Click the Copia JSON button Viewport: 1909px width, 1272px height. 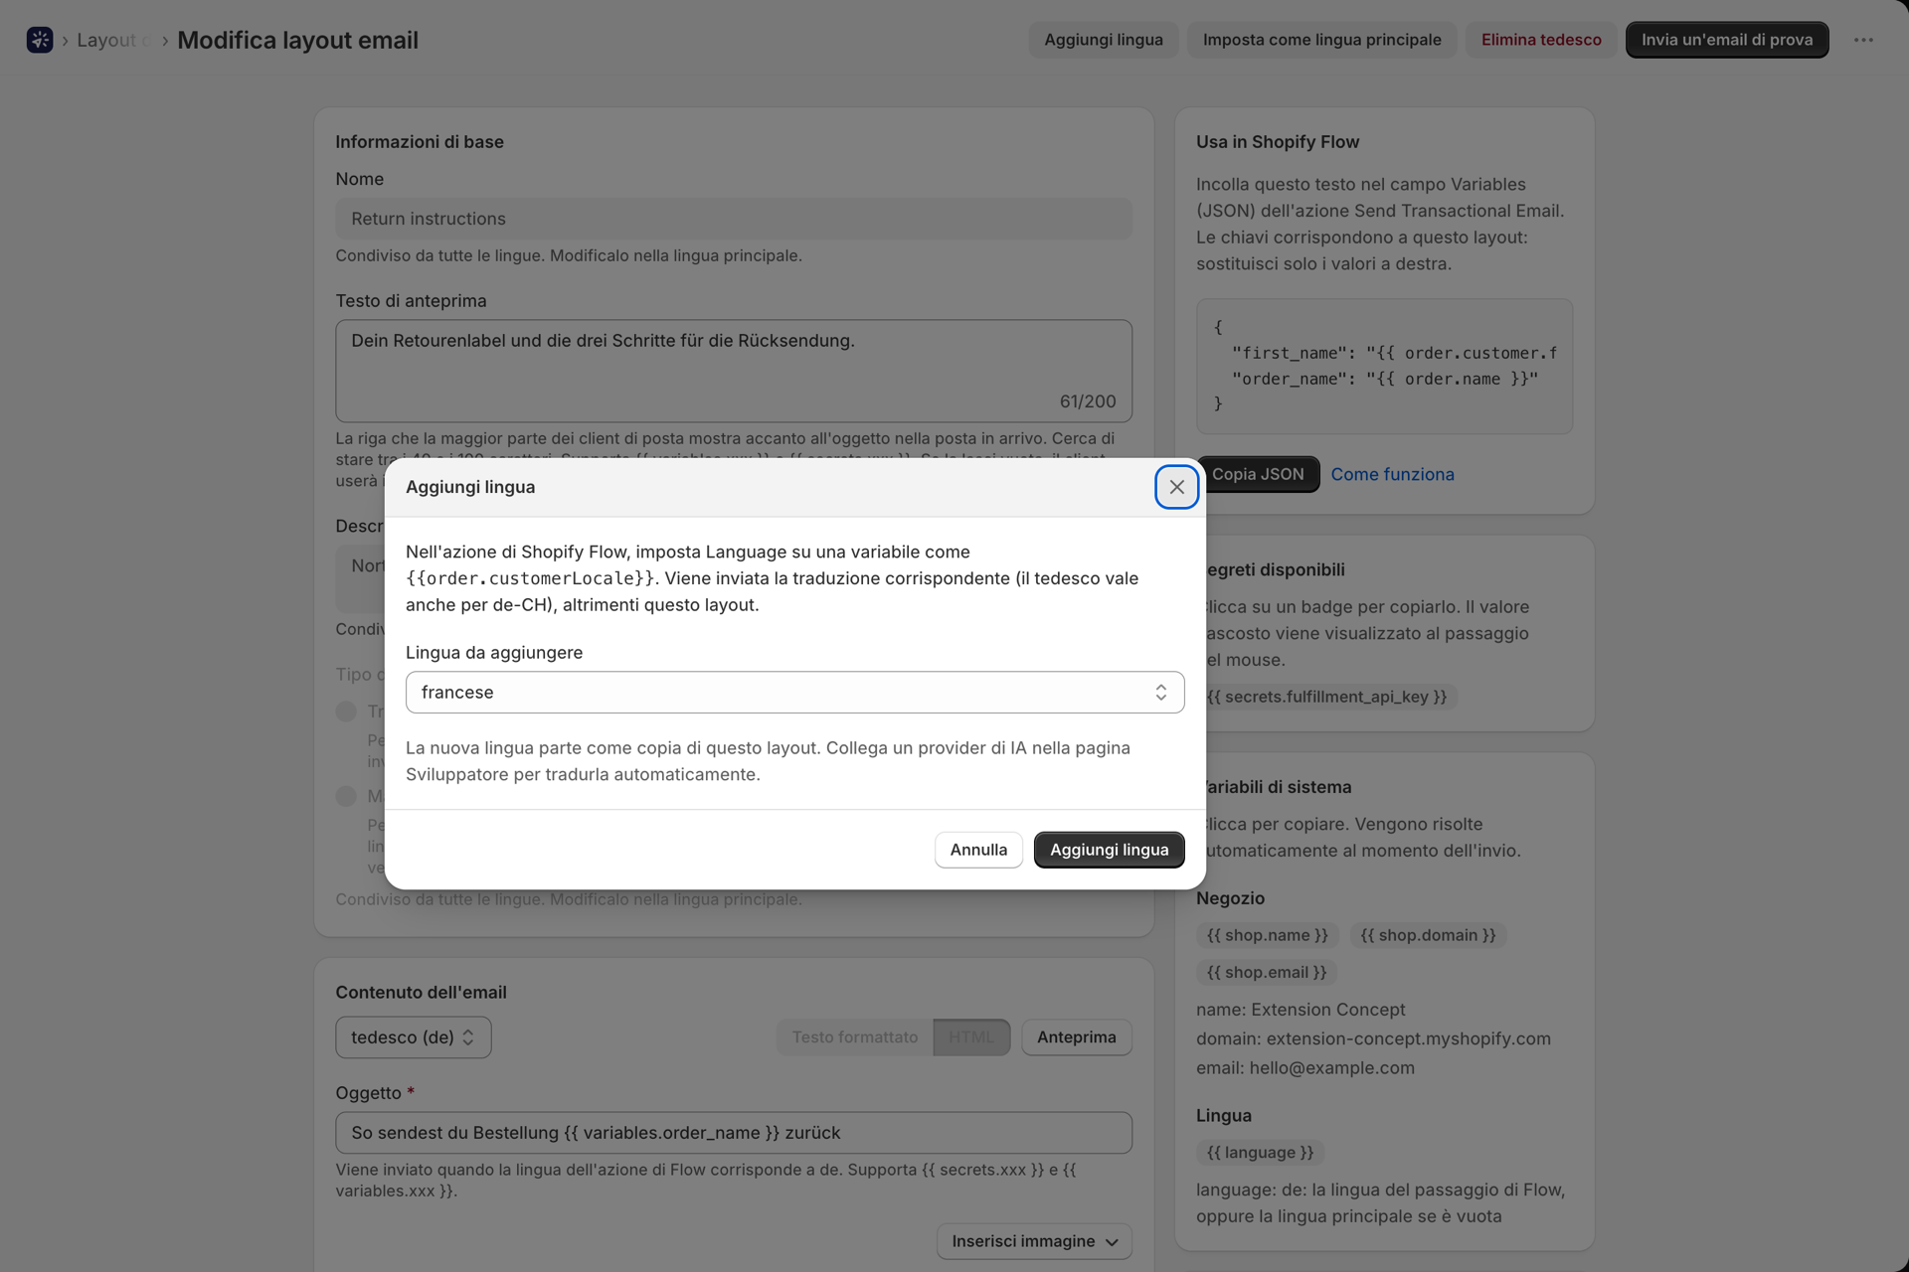1259,475
